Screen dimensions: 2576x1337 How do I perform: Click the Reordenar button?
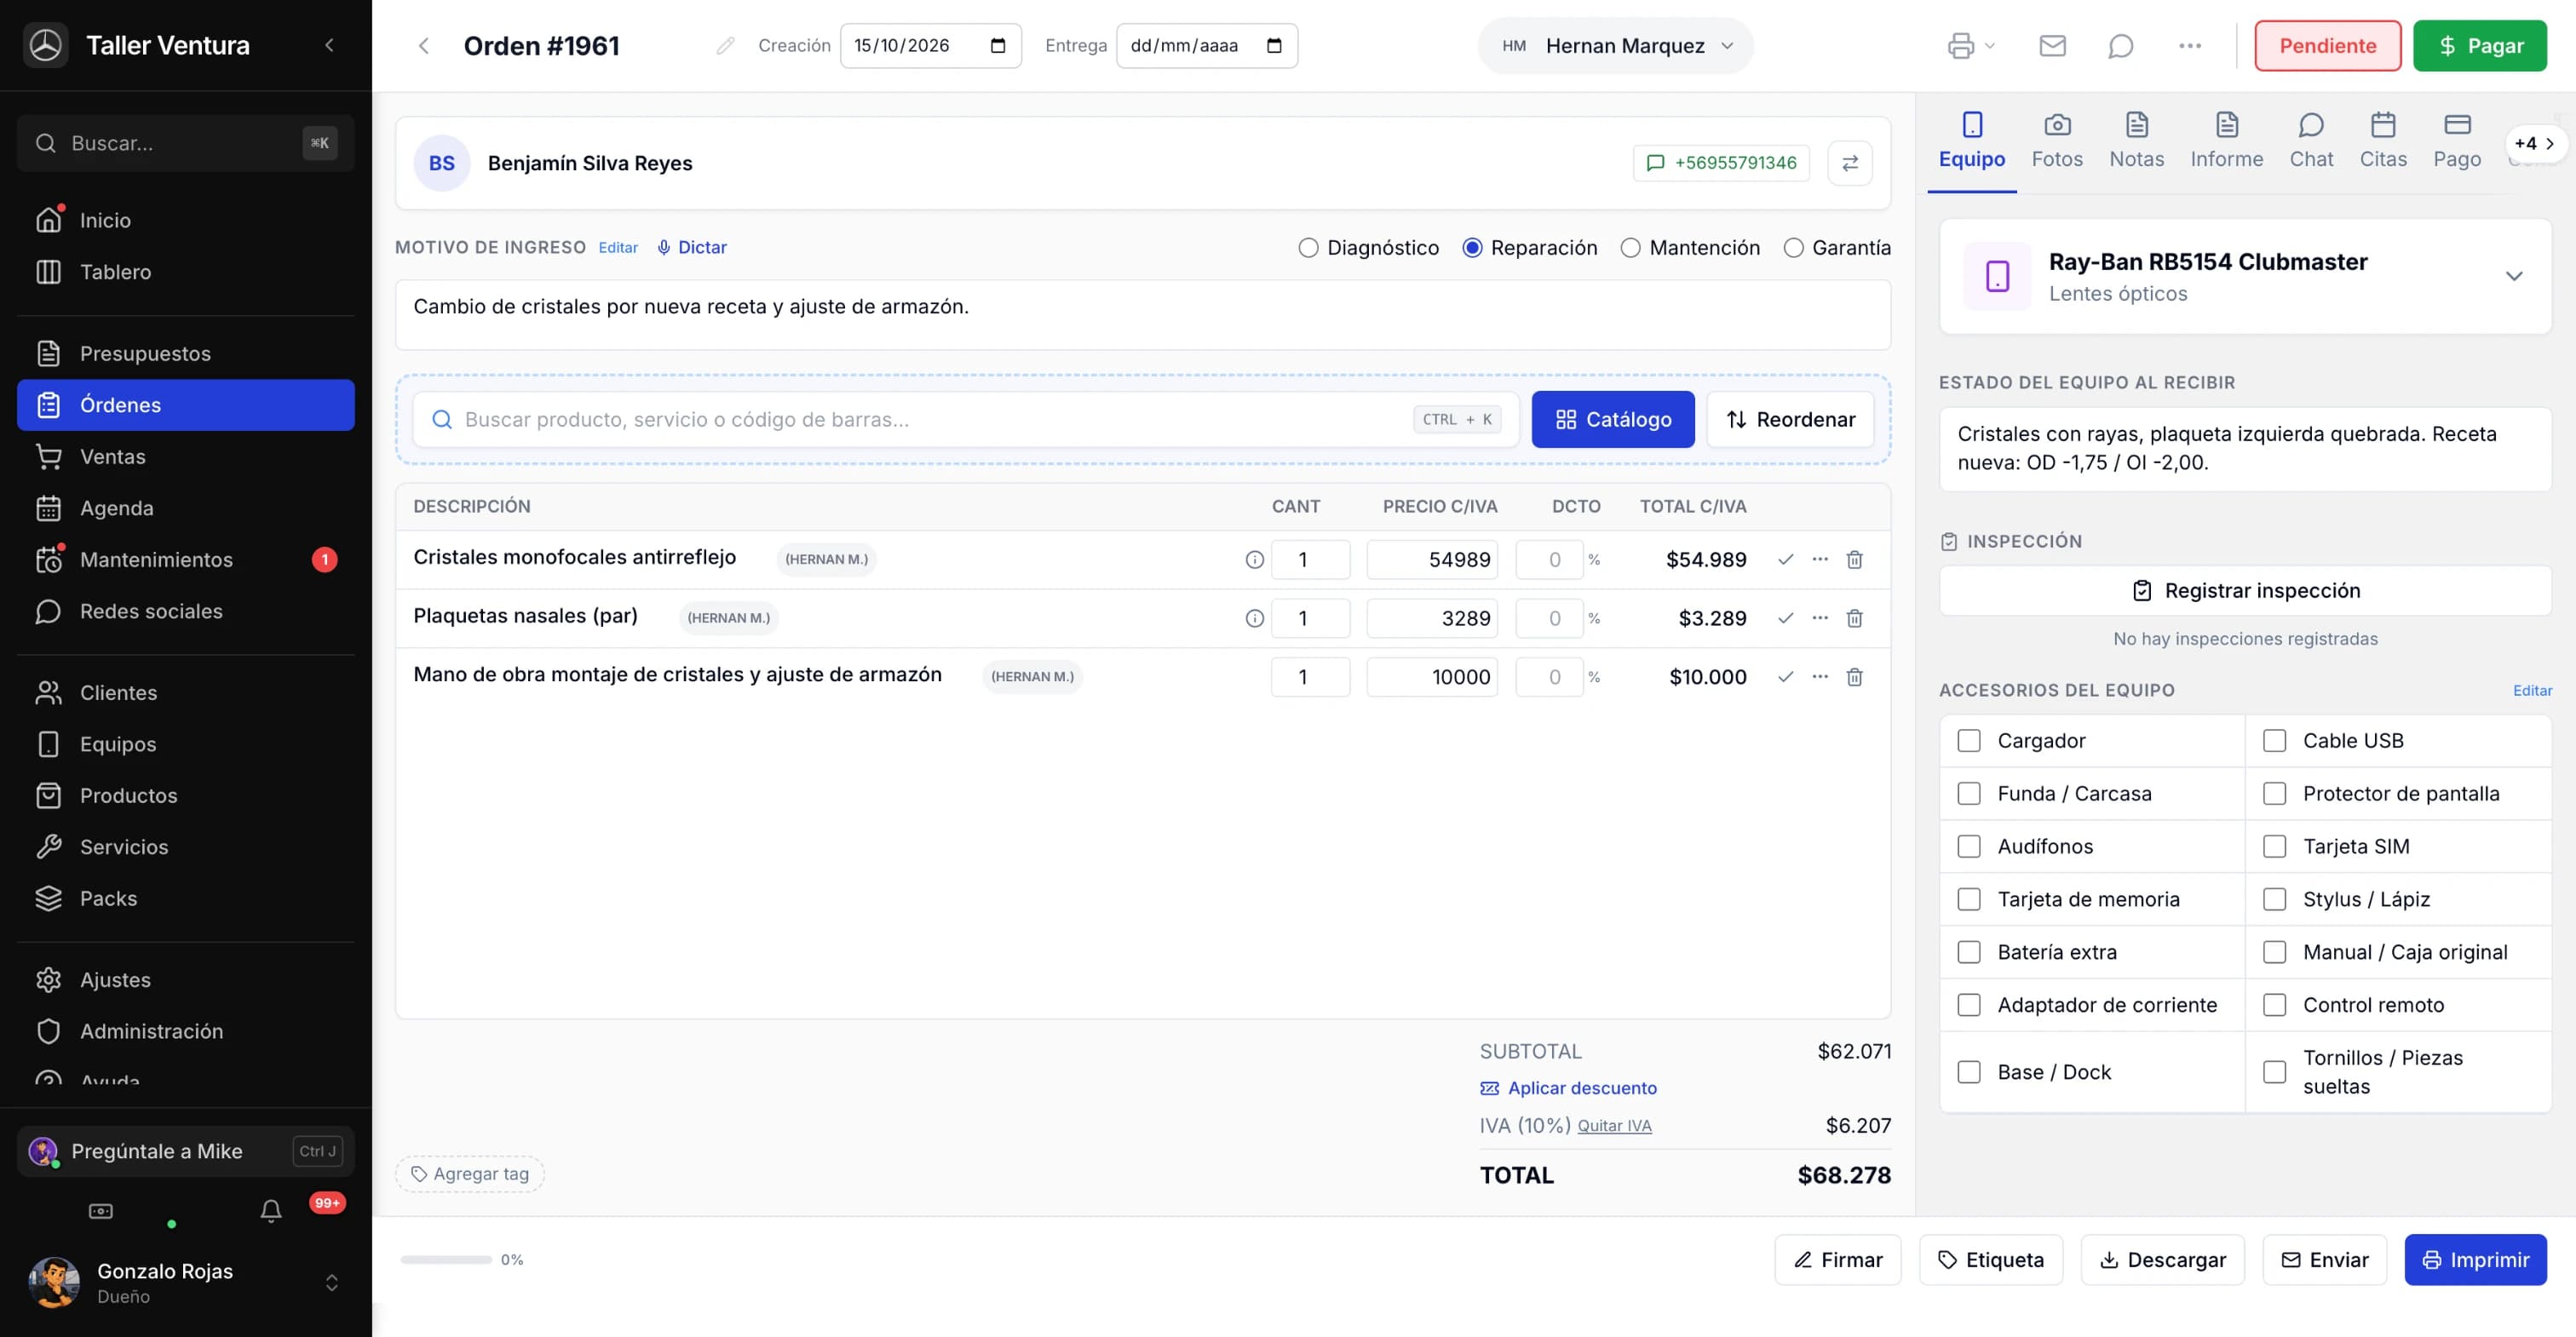(1789, 420)
